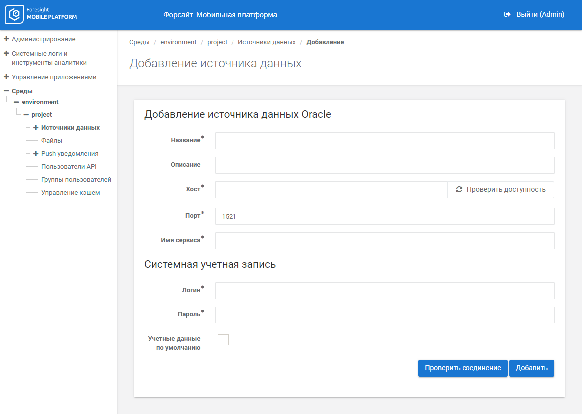
Task: Enable Учетные данные по умолчанию checkbox
Action: pyautogui.click(x=223, y=340)
